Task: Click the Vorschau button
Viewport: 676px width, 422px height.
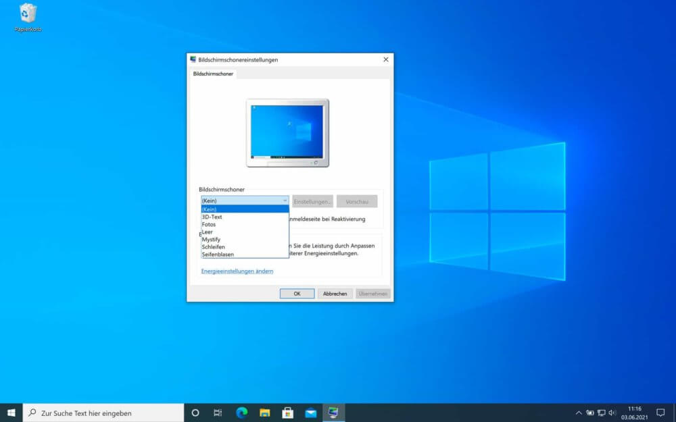Action: point(357,201)
